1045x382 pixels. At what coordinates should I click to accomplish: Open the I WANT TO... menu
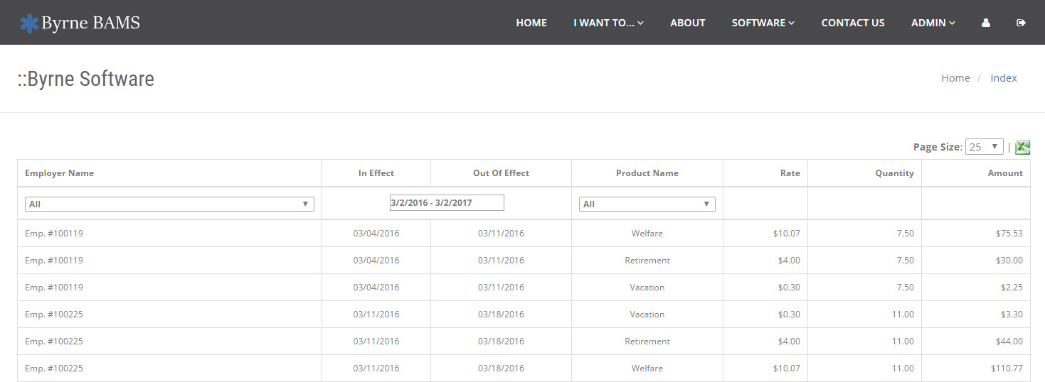point(608,23)
